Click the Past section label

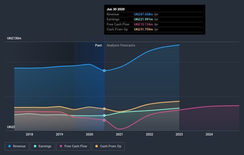tap(98, 45)
